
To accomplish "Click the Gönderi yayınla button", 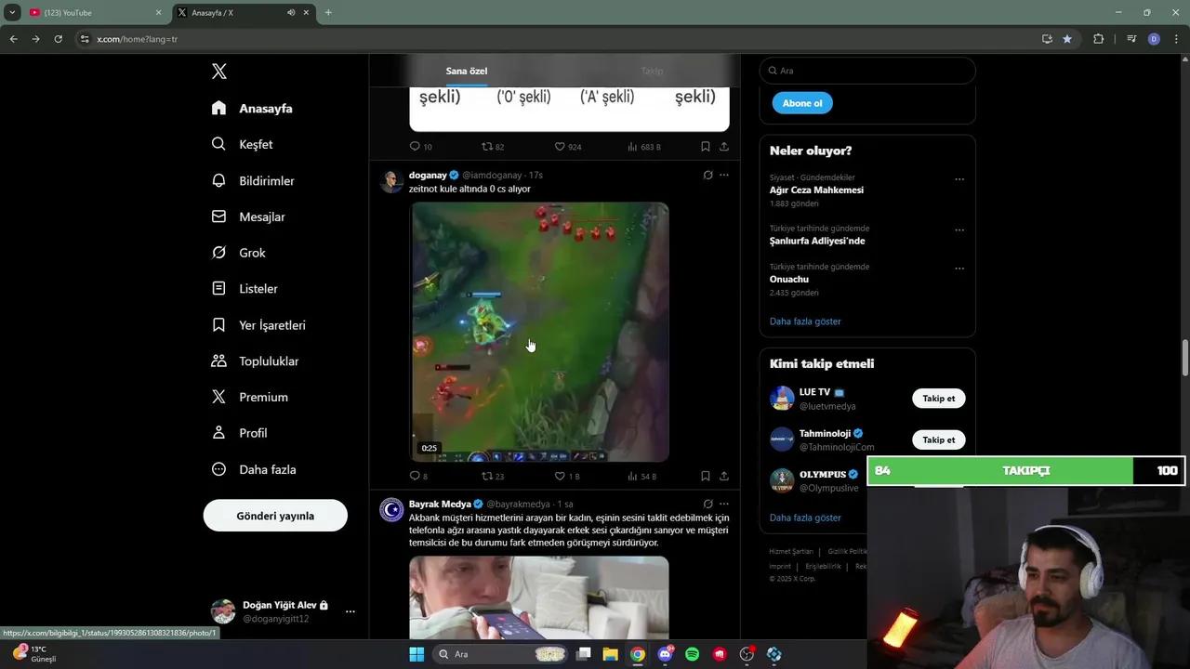I will [x=275, y=516].
